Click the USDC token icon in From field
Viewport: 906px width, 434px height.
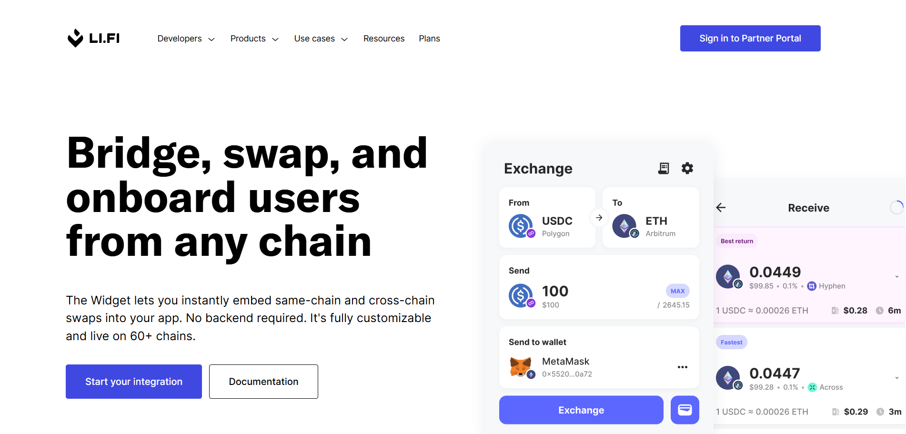coord(521,226)
